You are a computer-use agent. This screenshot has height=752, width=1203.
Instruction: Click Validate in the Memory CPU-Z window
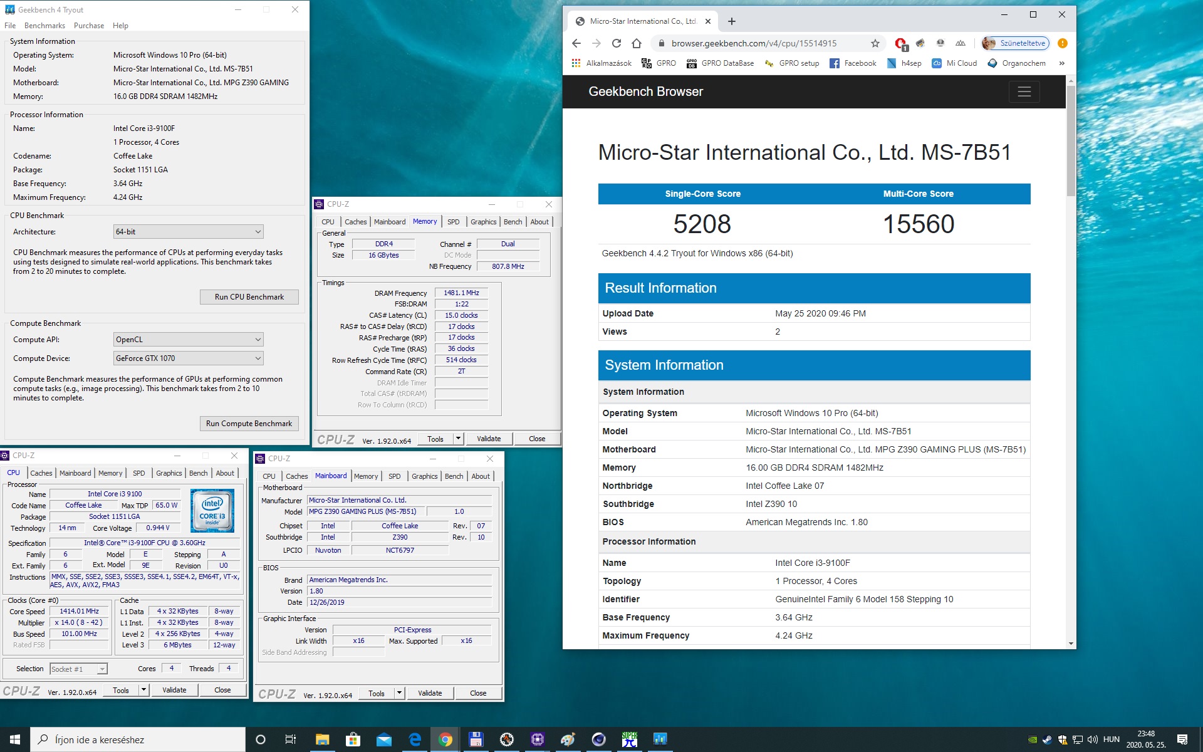point(489,439)
